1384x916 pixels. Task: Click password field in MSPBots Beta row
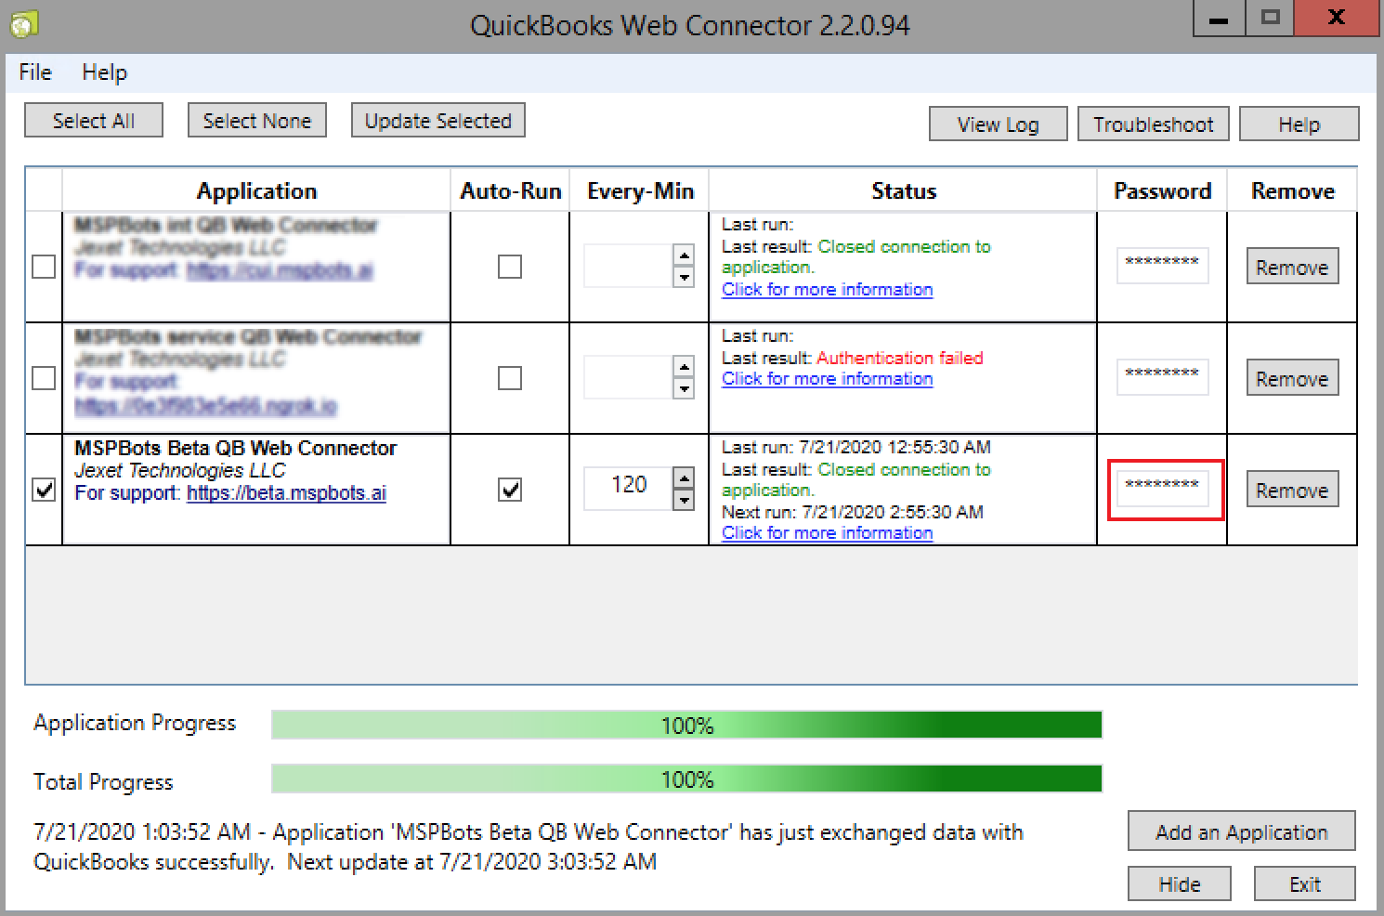[1162, 488]
